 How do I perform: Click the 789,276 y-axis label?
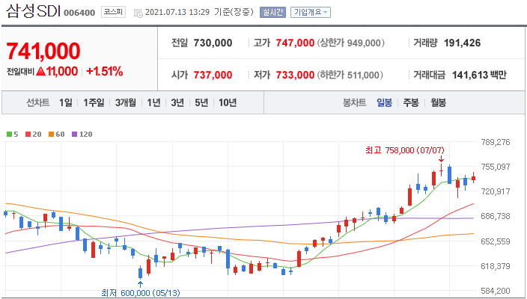click(x=496, y=142)
